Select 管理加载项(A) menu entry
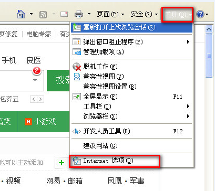The image size is (215, 191). 132,52
